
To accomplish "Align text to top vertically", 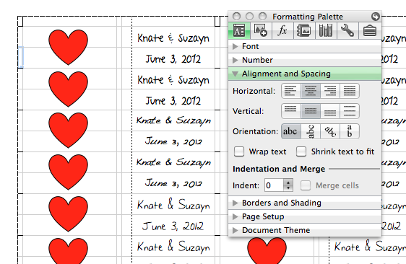I will (291, 111).
